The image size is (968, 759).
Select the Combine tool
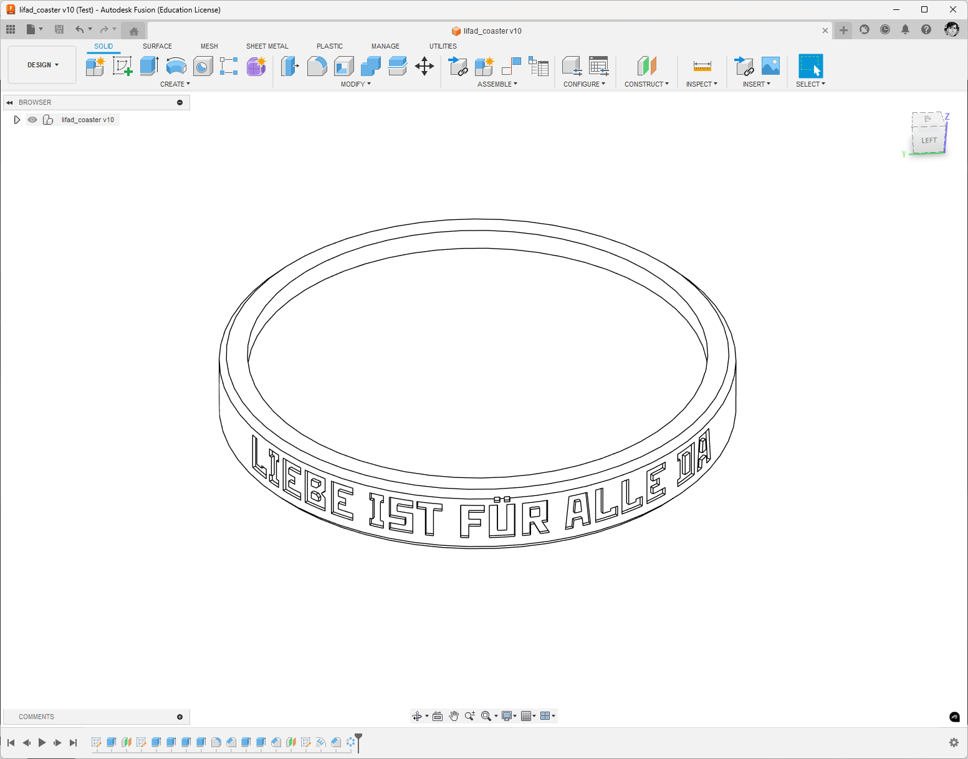pos(370,66)
